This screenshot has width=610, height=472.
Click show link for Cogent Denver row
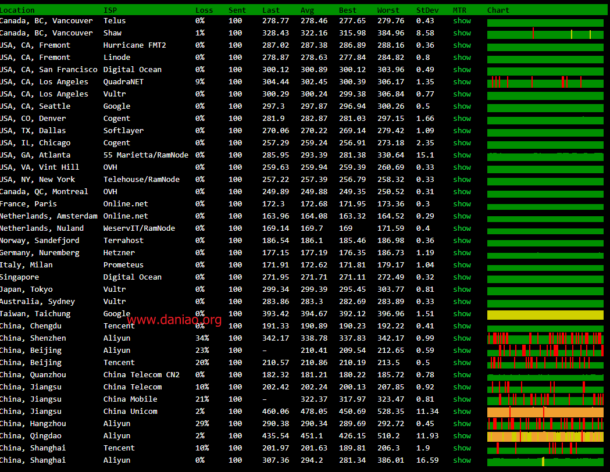462,118
